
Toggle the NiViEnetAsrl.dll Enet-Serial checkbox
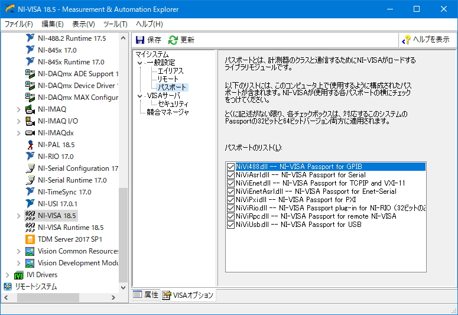pyautogui.click(x=230, y=191)
